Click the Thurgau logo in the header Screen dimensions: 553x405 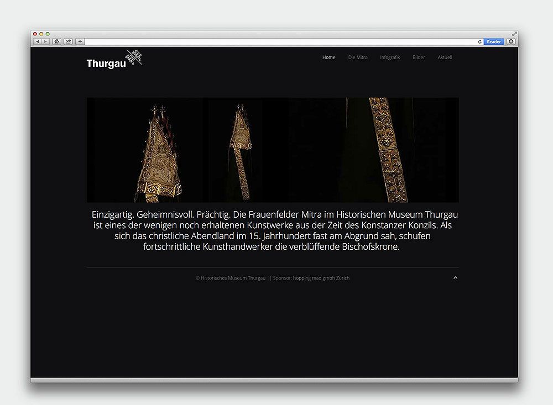tap(114, 59)
